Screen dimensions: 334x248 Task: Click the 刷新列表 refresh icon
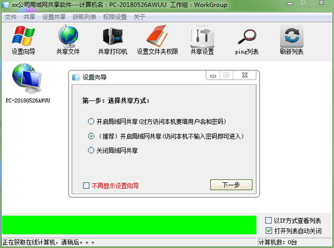point(291,40)
